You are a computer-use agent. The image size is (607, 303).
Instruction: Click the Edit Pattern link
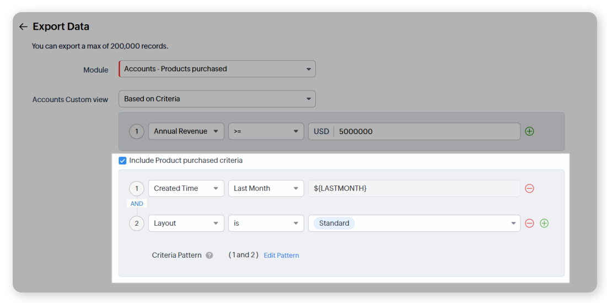coord(281,256)
